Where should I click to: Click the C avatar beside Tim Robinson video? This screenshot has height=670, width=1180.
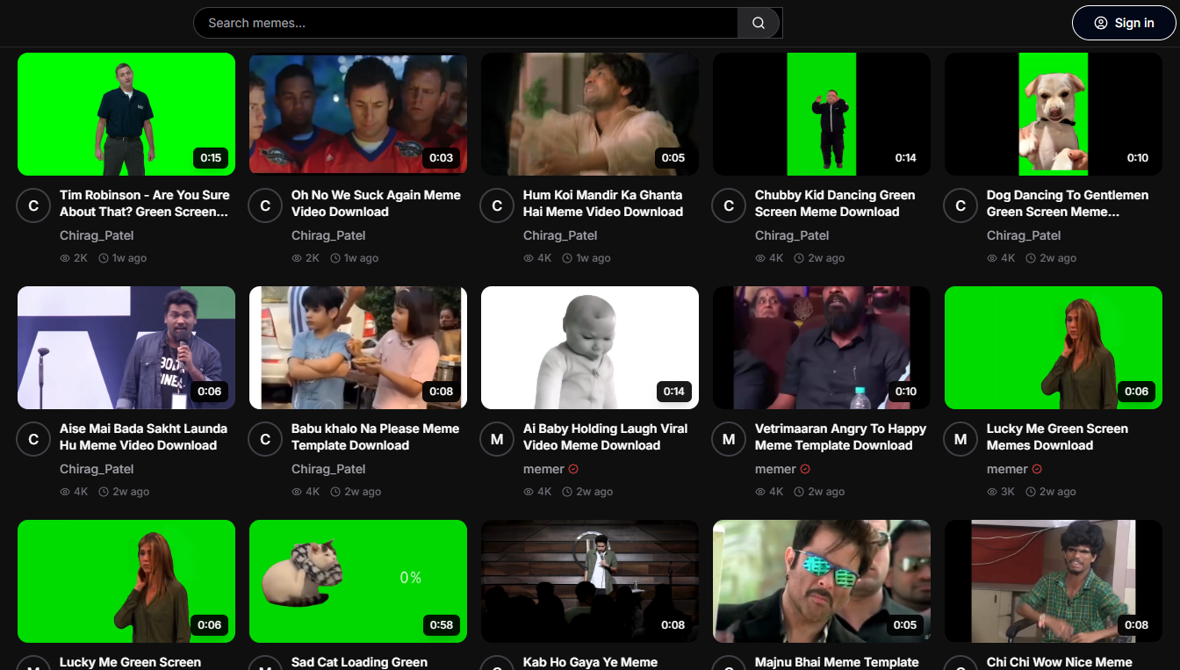pyautogui.click(x=32, y=205)
